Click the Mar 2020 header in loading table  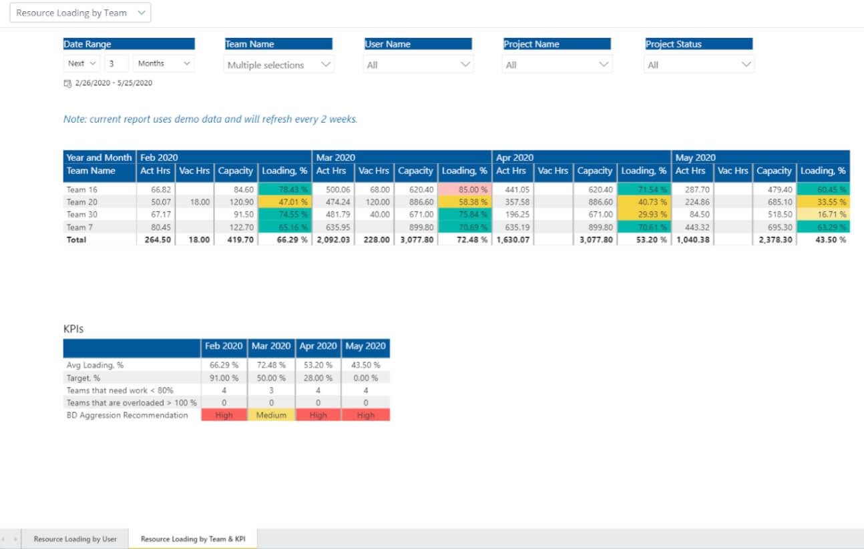pyautogui.click(x=336, y=157)
